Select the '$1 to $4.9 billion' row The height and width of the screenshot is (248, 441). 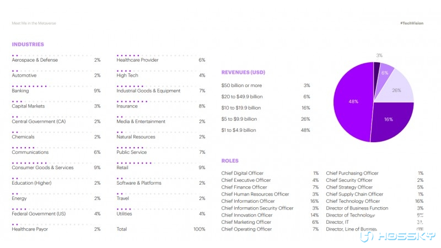point(266,130)
